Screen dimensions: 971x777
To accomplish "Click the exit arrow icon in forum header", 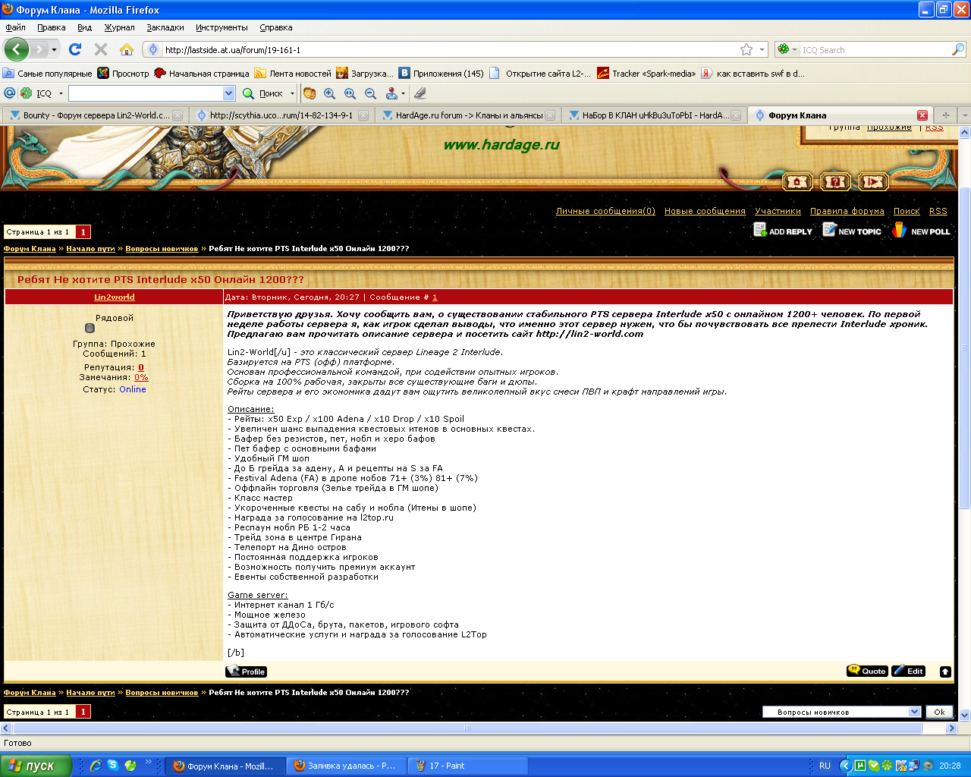I will pos(873,181).
